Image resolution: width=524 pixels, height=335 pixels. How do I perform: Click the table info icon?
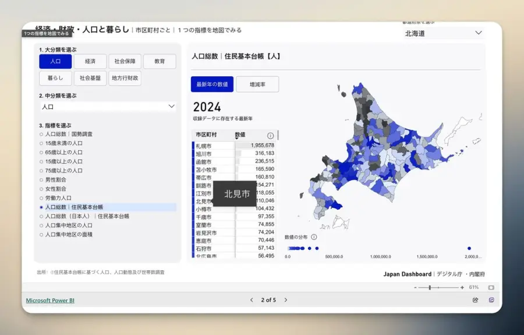270,136
